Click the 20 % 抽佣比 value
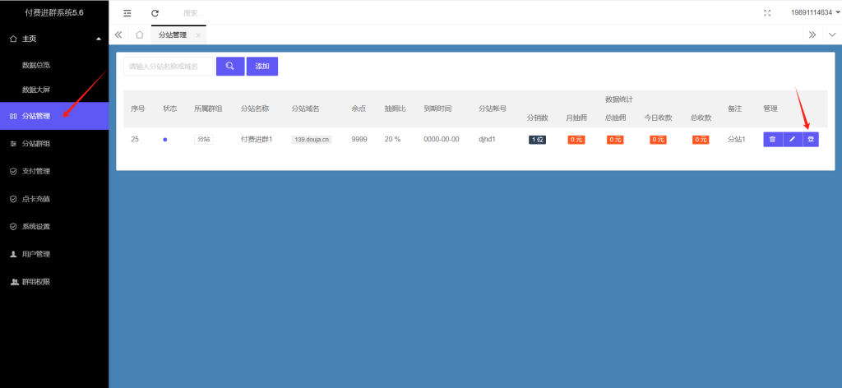 click(x=392, y=140)
